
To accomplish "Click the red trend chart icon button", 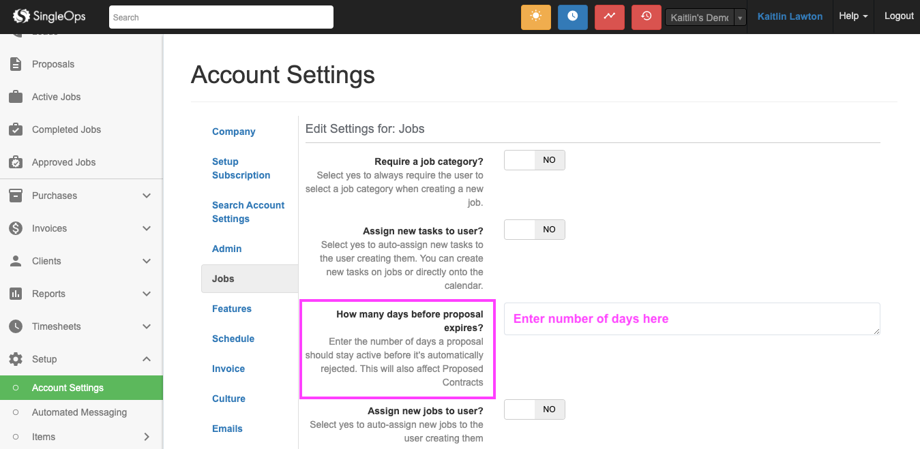I will [609, 17].
